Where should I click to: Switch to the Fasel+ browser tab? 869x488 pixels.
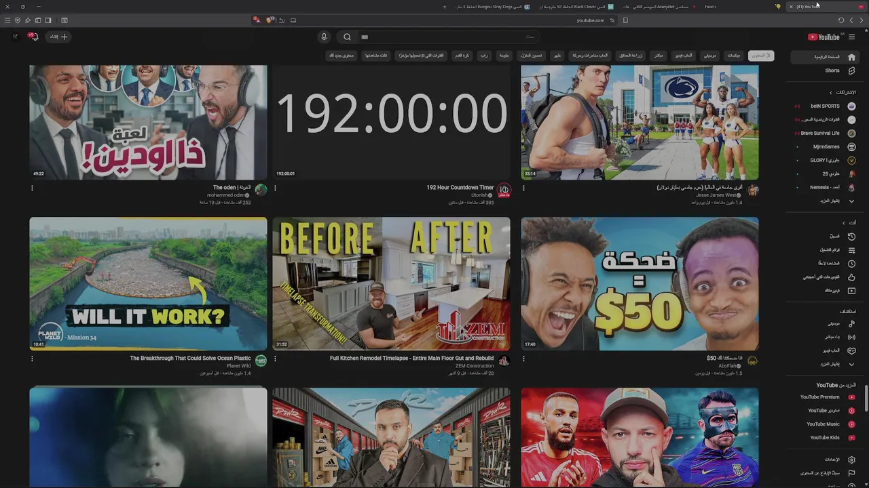click(x=710, y=7)
